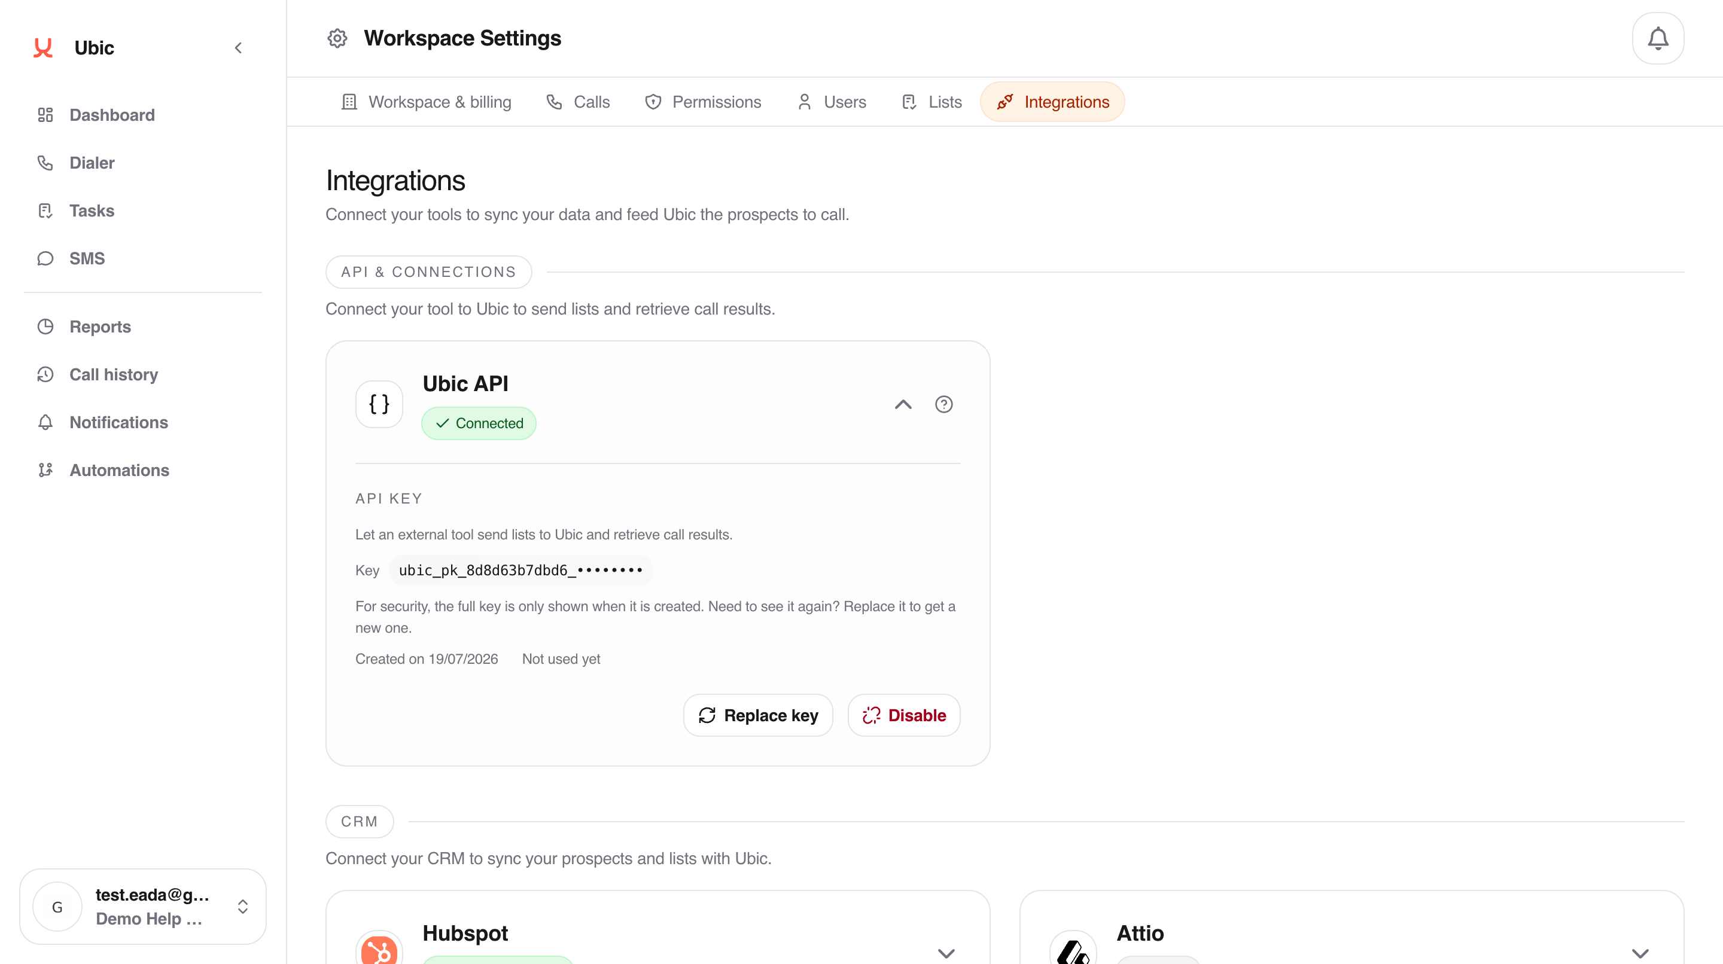Open the Tasks page

[143, 211]
